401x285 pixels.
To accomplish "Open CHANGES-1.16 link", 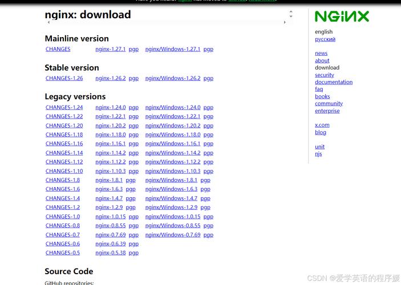I will [64, 144].
